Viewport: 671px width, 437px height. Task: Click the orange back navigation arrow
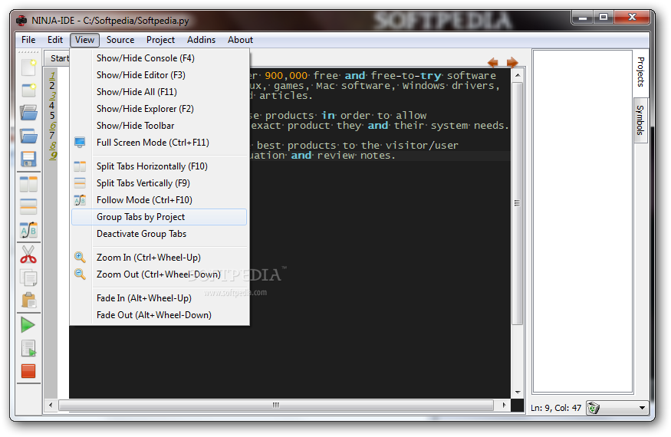coord(492,63)
